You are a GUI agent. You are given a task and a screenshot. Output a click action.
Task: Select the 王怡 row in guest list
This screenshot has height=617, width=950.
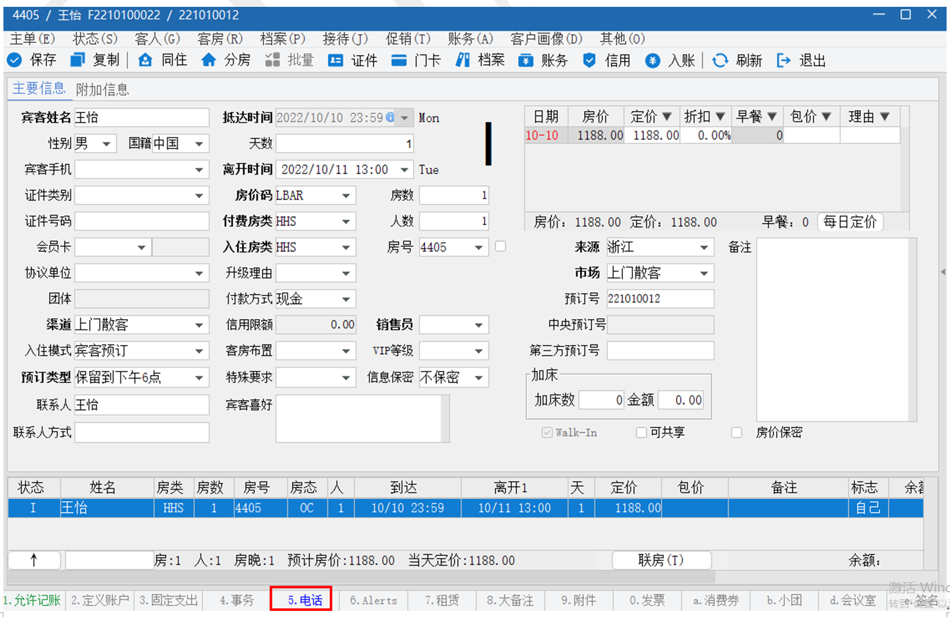[x=465, y=508]
